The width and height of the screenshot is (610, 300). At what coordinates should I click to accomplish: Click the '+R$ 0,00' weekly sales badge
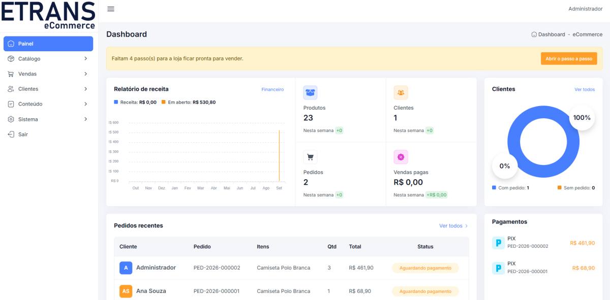click(437, 195)
